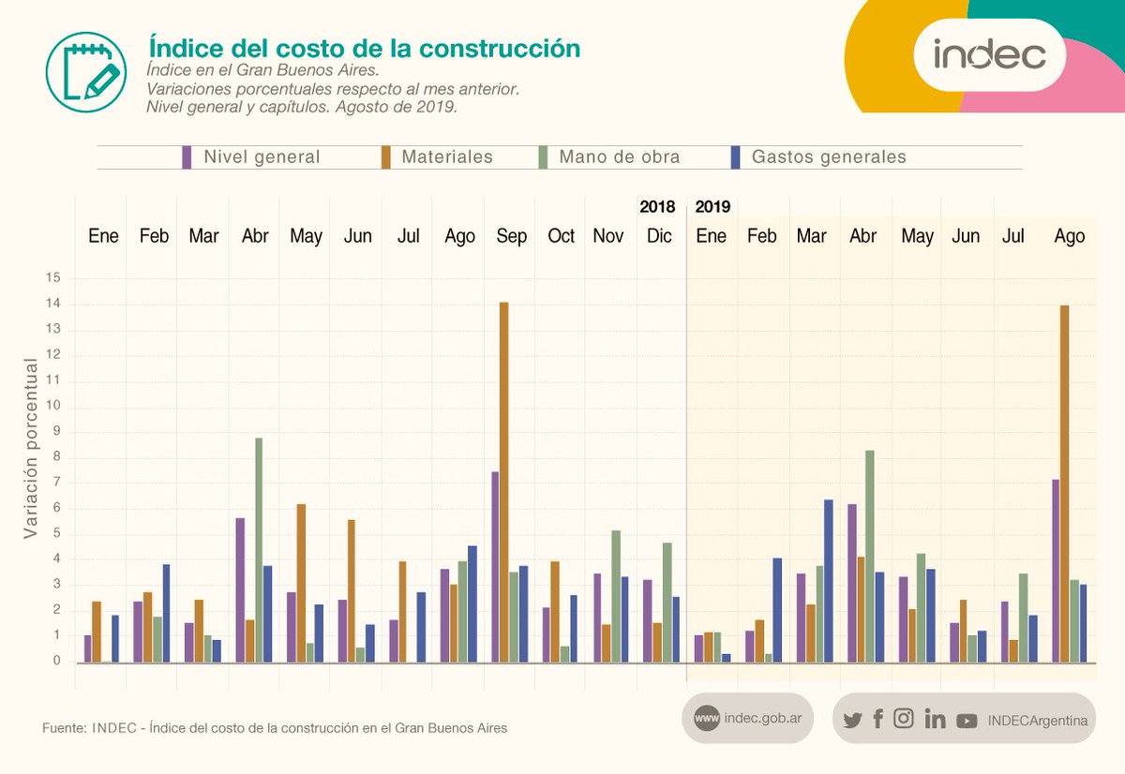Click the Oct month label
Image resolution: width=1125 pixels, height=774 pixels.
(561, 236)
